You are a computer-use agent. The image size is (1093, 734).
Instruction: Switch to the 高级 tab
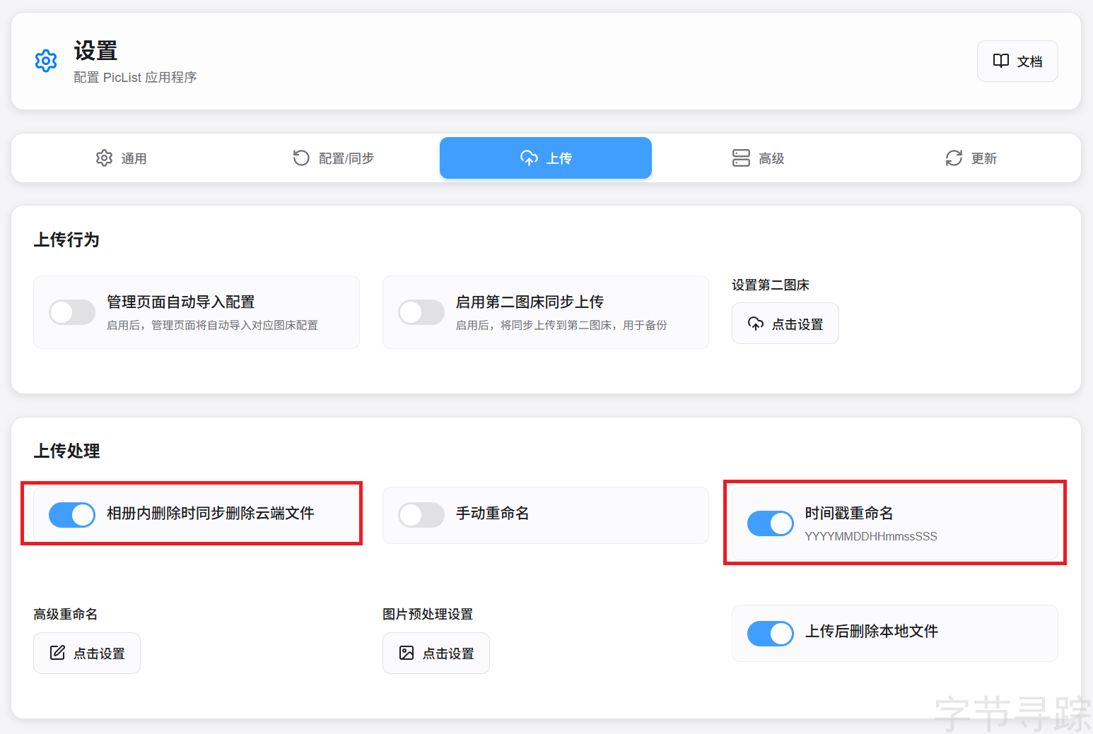pos(758,158)
